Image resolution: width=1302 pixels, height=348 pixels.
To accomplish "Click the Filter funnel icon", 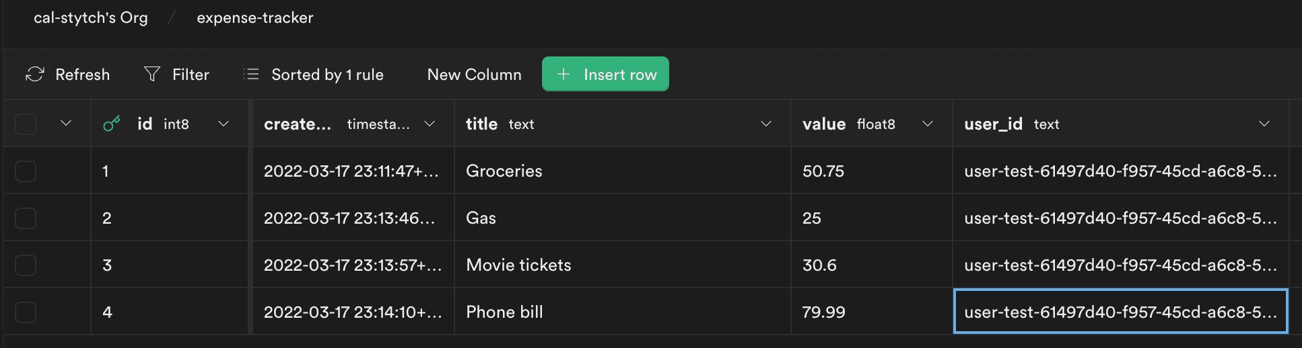I will [152, 74].
